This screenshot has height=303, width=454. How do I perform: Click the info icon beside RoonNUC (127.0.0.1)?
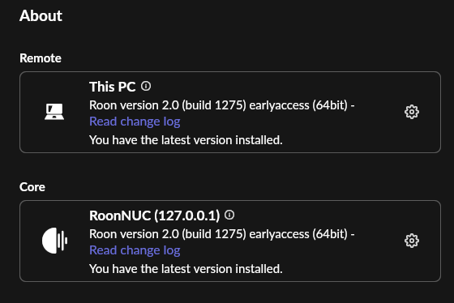pos(229,215)
